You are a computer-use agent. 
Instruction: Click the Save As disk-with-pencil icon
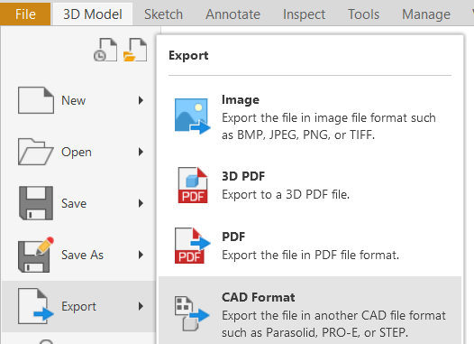point(36,255)
